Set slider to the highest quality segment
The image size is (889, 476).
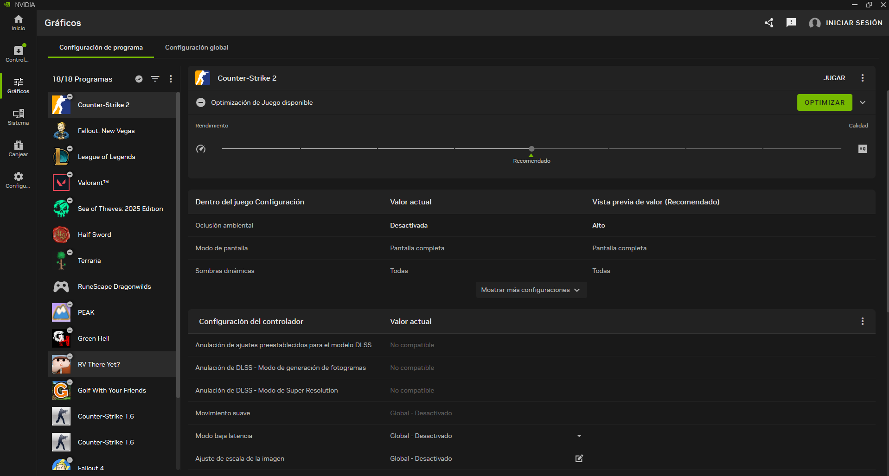click(802, 149)
